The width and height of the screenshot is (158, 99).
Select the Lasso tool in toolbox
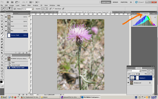pos(2,21)
